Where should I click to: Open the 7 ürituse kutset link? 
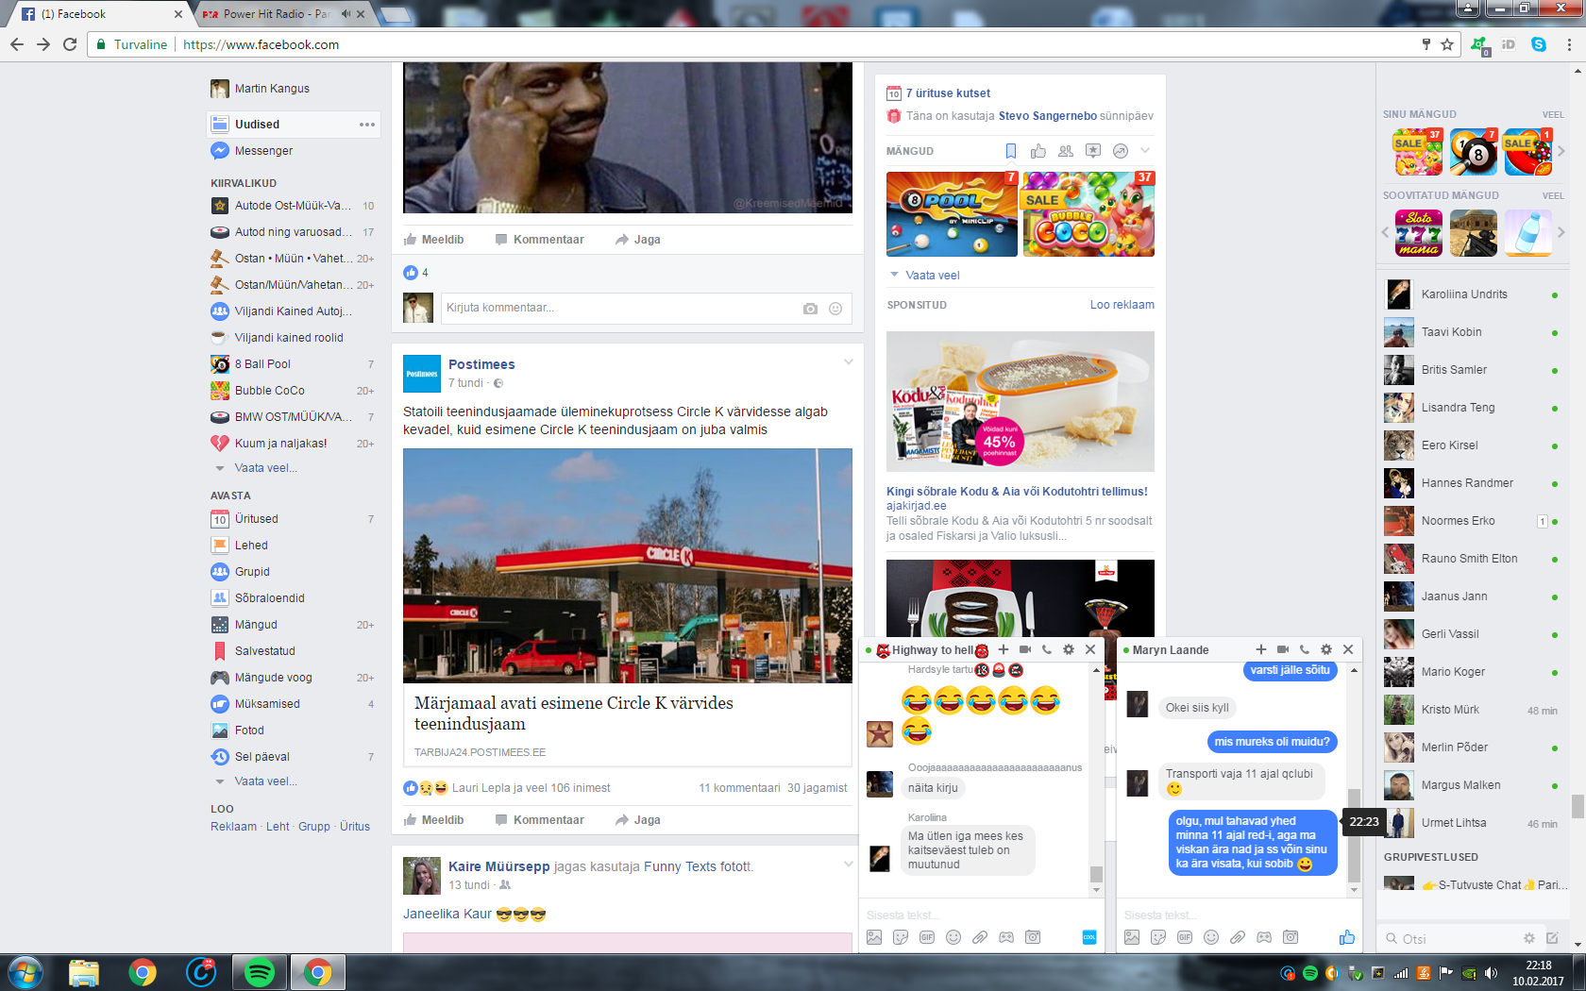(x=948, y=93)
